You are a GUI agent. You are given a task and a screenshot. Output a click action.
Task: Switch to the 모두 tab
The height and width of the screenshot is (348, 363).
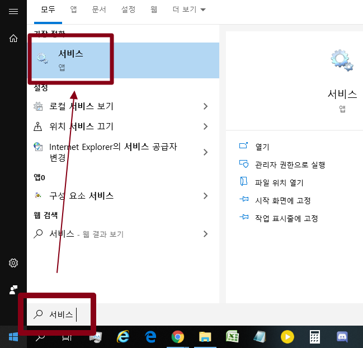tap(48, 10)
